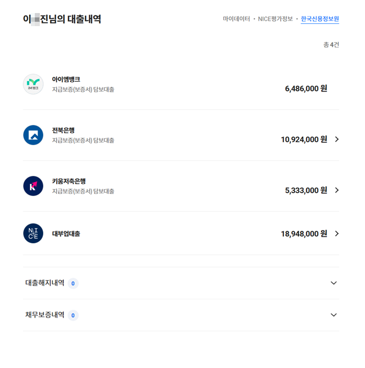Select the 한국신용정보원 tab
Image resolution: width=365 pixels, height=368 pixels.
pyautogui.click(x=319, y=19)
